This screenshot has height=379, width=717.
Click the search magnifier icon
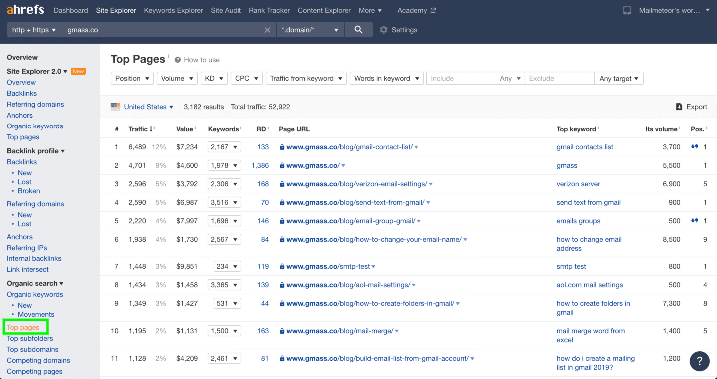pyautogui.click(x=358, y=30)
